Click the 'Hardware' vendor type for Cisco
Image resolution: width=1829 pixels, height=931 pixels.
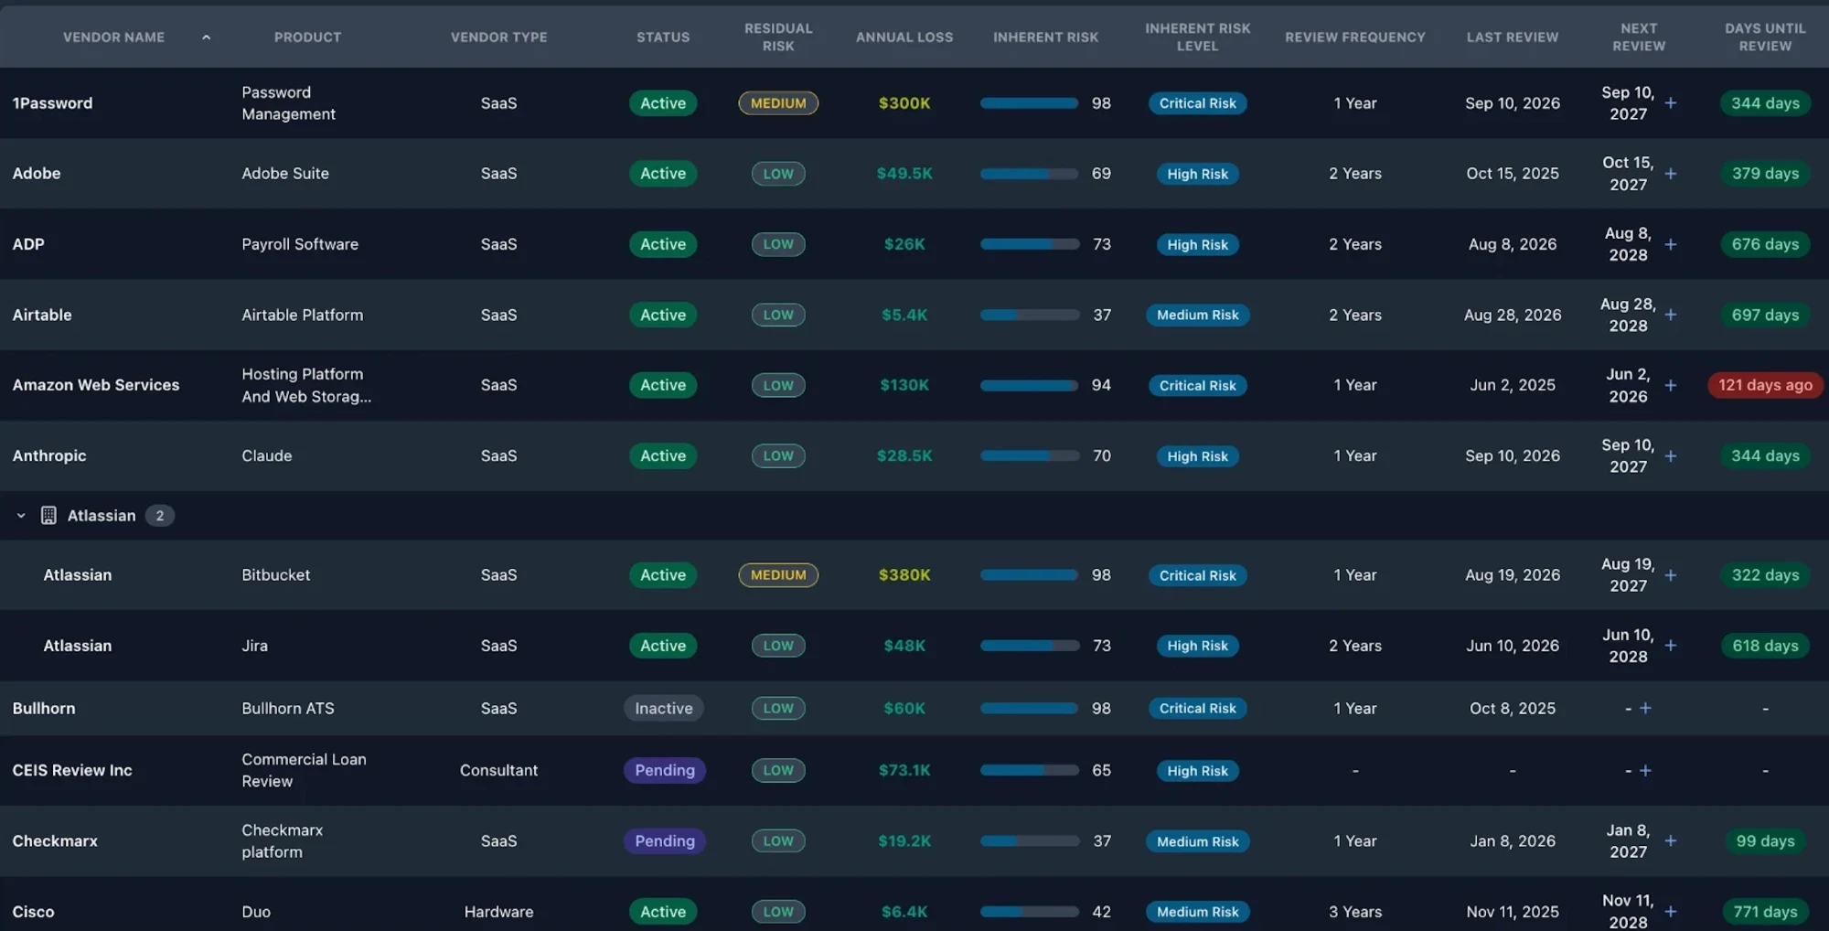pyautogui.click(x=498, y=912)
